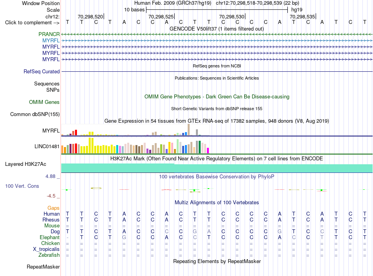
Task: Click the Multiz Alignments of 100 Vertebrates title
Action: 217,202
